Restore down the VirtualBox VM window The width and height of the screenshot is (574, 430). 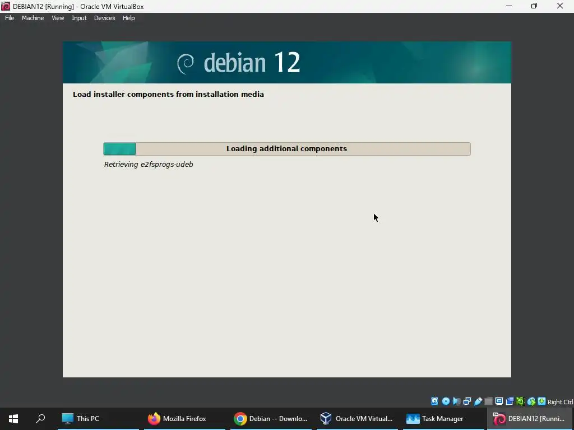[x=534, y=6]
